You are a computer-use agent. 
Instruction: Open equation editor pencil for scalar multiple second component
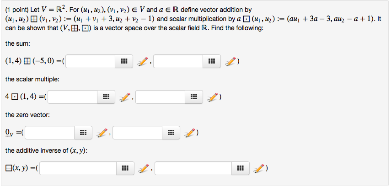coord(213,97)
